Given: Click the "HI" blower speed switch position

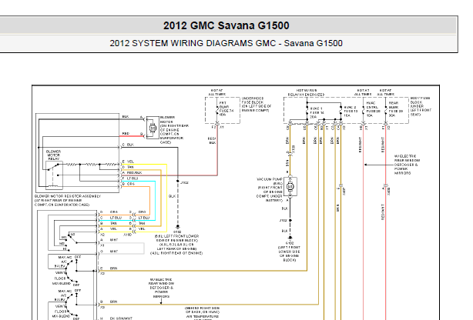Looking at the screenshot, I should click(65, 249).
